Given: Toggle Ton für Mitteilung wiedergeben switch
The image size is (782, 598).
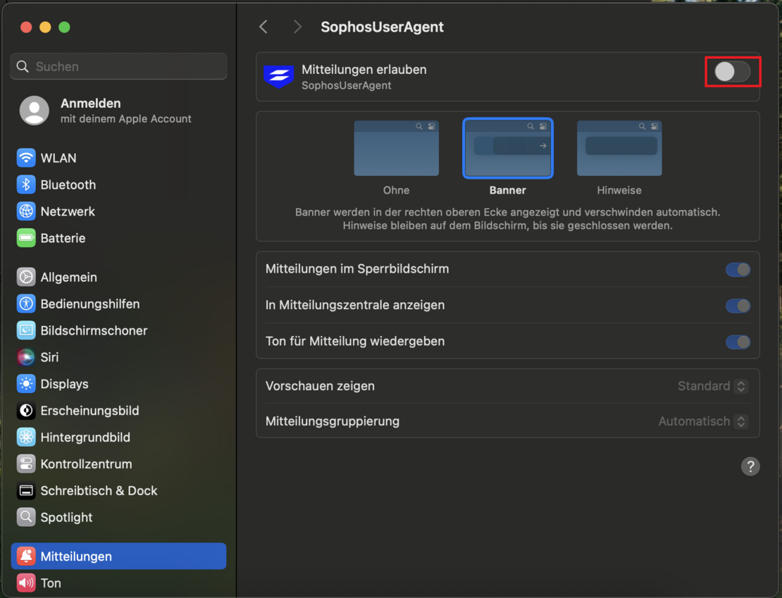Looking at the screenshot, I should [738, 342].
